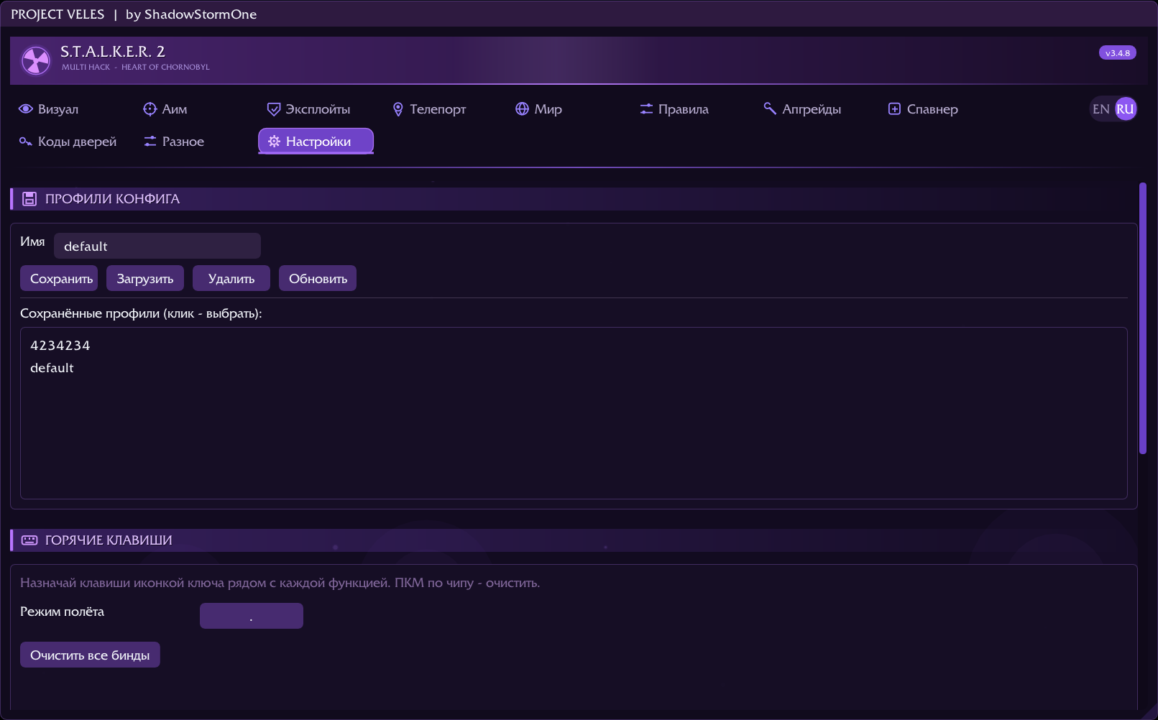This screenshot has width=1158, height=720.
Task: Switch interface language to EN
Action: click(x=1101, y=109)
